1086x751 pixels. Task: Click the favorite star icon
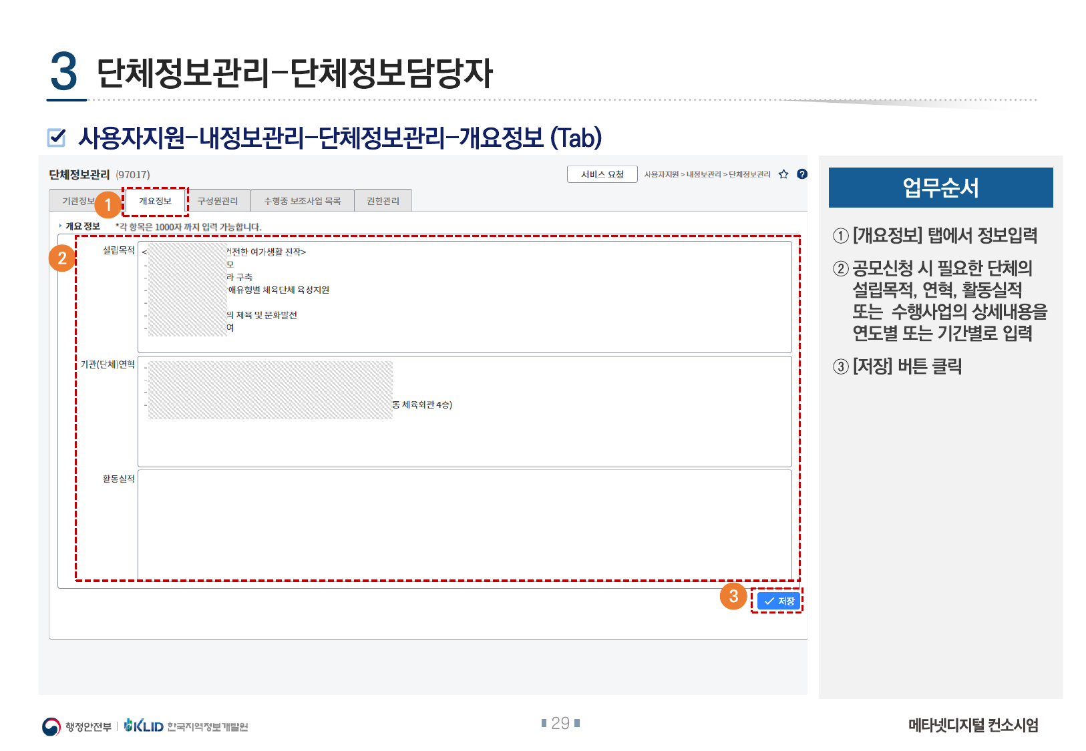tap(783, 174)
